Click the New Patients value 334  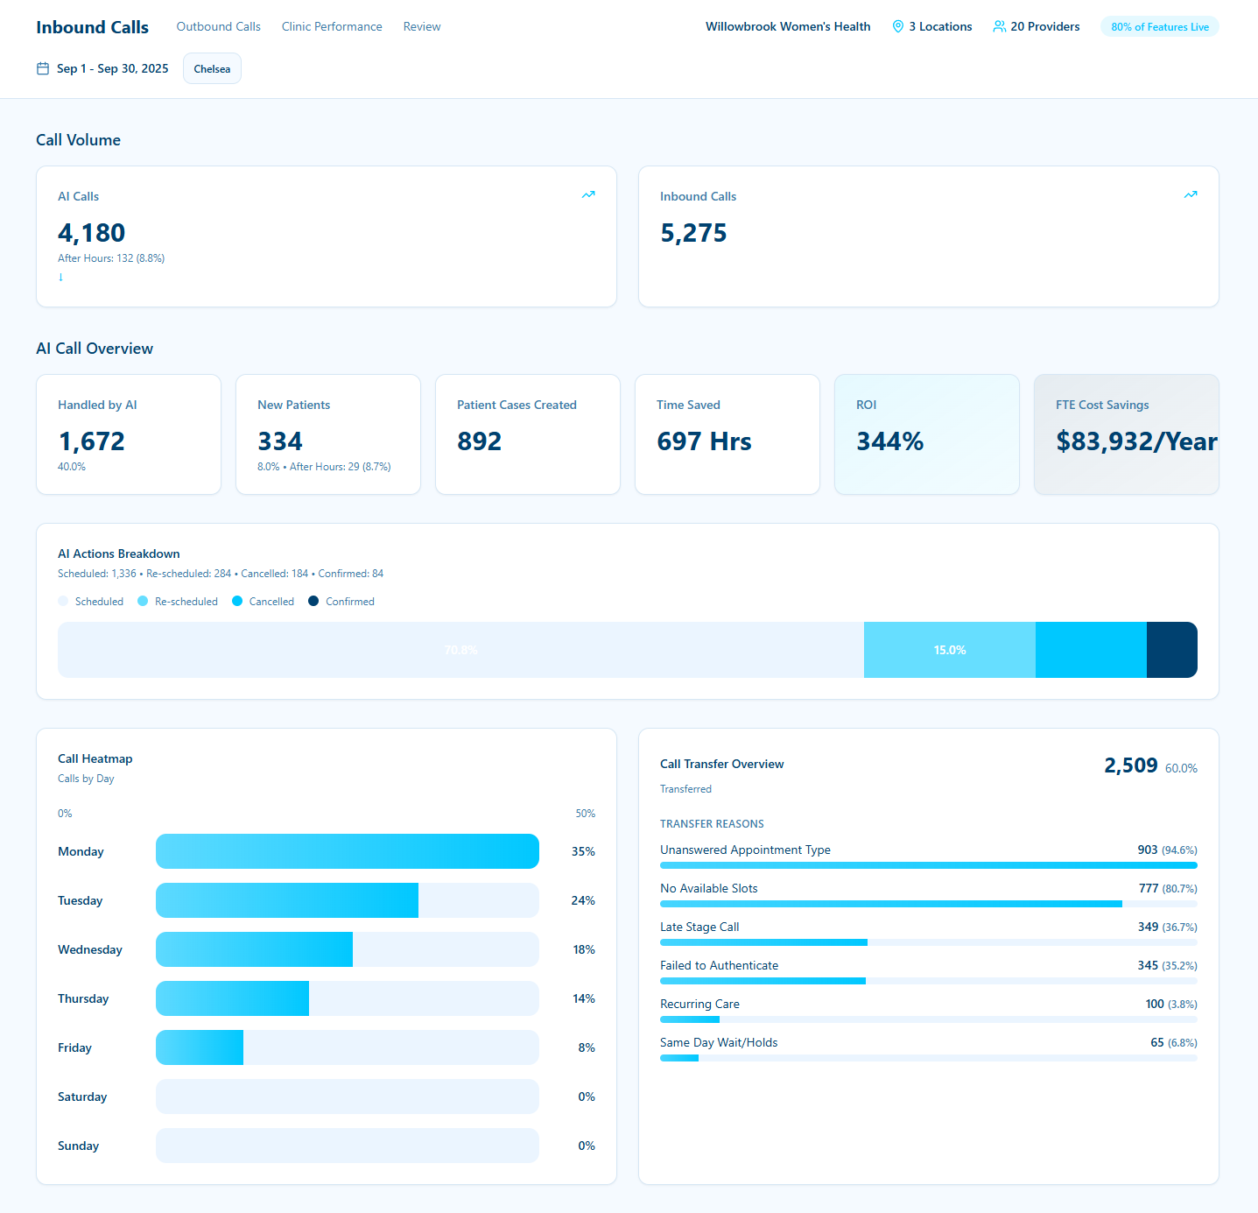coord(280,441)
